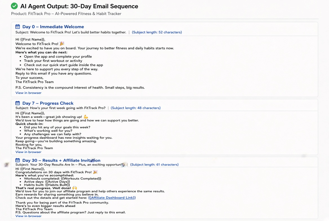Click the Day 0 subject line text
Screen dimensions: 329x221
[x=71, y=32]
